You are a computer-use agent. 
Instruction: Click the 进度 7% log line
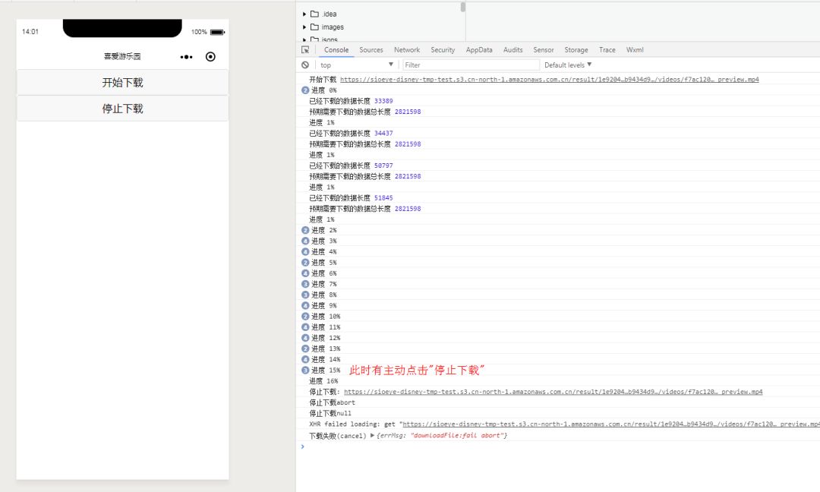(x=324, y=284)
